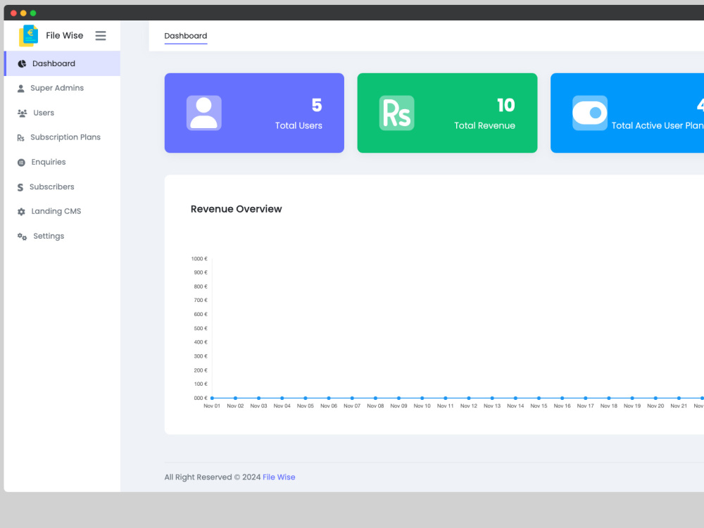Screen dimensions: 704x528
Task: Click the Total Users avatar icon
Action: point(204,113)
